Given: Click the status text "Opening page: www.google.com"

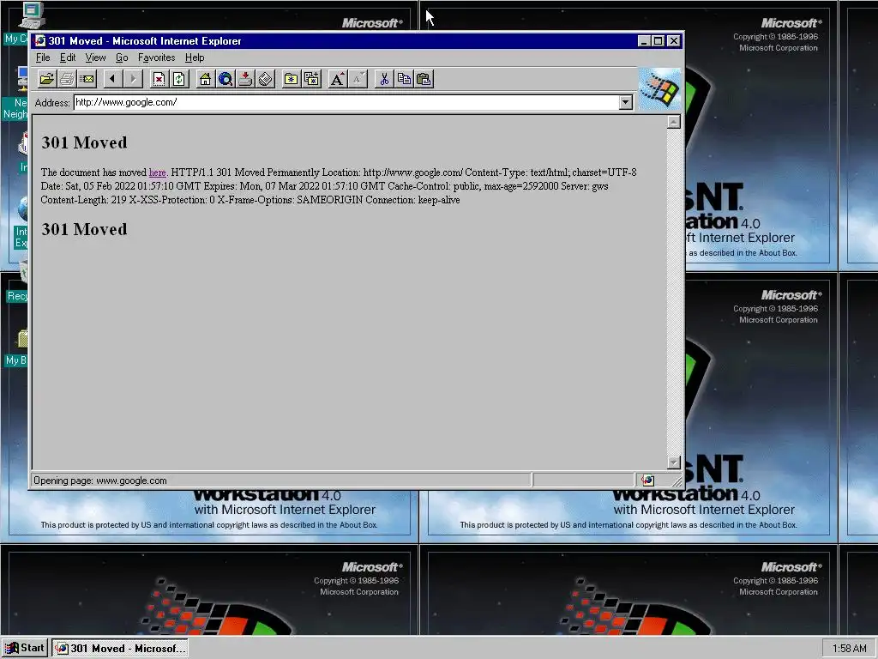Looking at the screenshot, I should coord(99,481).
